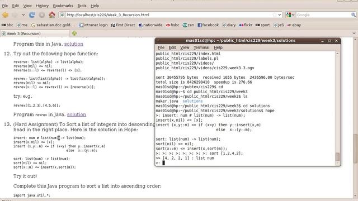Open a new tab with the plus icon
358x201 pixels.
(x=74, y=33)
